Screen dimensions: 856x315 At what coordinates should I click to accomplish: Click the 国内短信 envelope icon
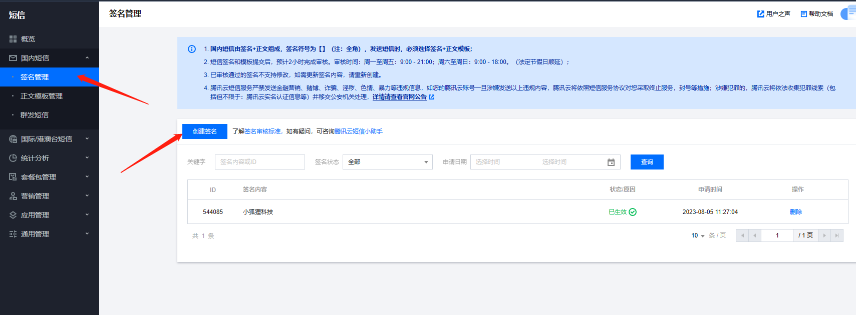pyautogui.click(x=13, y=58)
